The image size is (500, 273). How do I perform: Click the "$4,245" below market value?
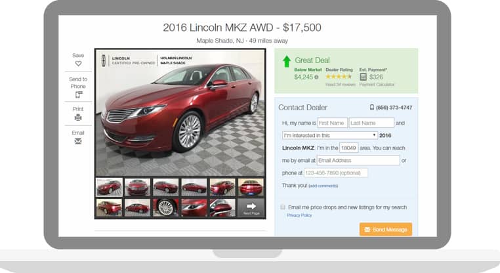304,77
